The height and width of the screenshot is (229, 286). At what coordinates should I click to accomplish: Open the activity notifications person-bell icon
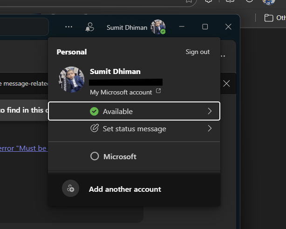89,27
